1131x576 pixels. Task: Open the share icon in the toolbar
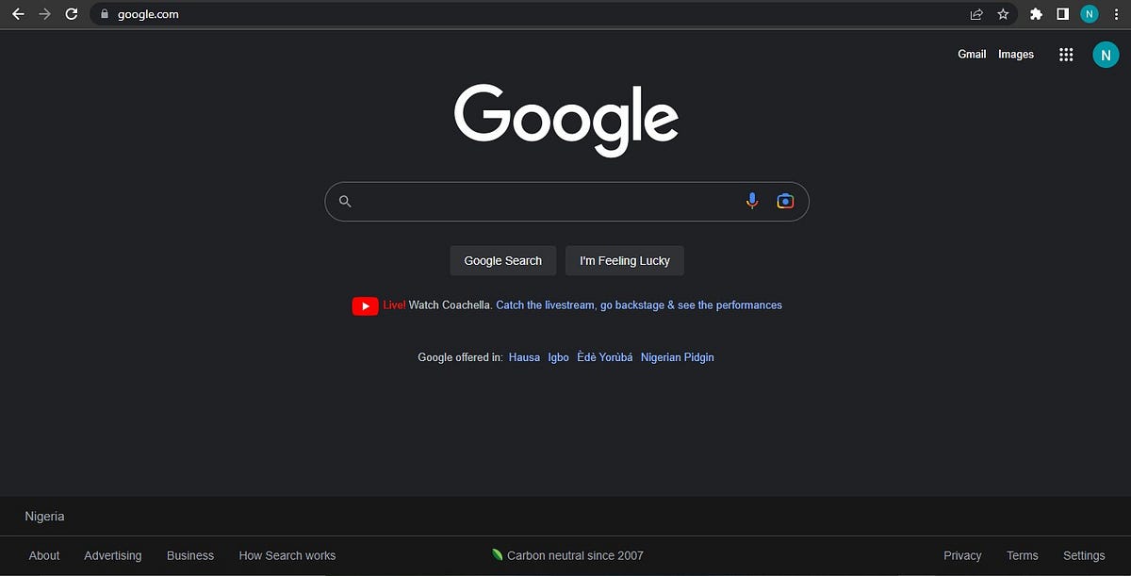[x=975, y=14]
